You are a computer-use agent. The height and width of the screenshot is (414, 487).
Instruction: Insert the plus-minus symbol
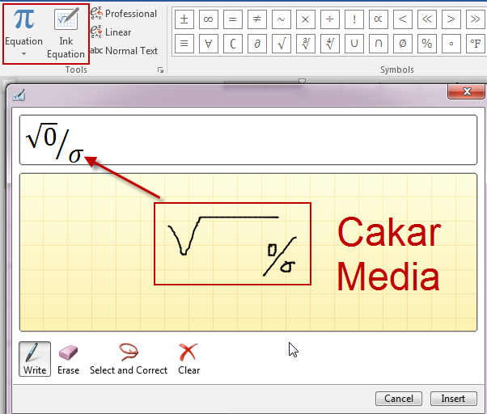(184, 19)
